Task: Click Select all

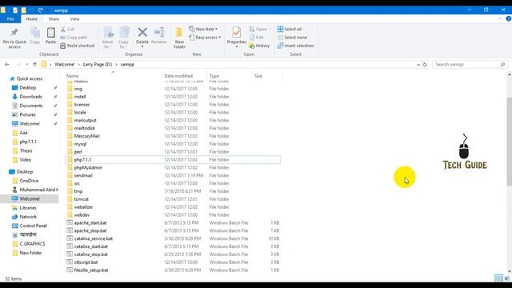Action: (290, 29)
